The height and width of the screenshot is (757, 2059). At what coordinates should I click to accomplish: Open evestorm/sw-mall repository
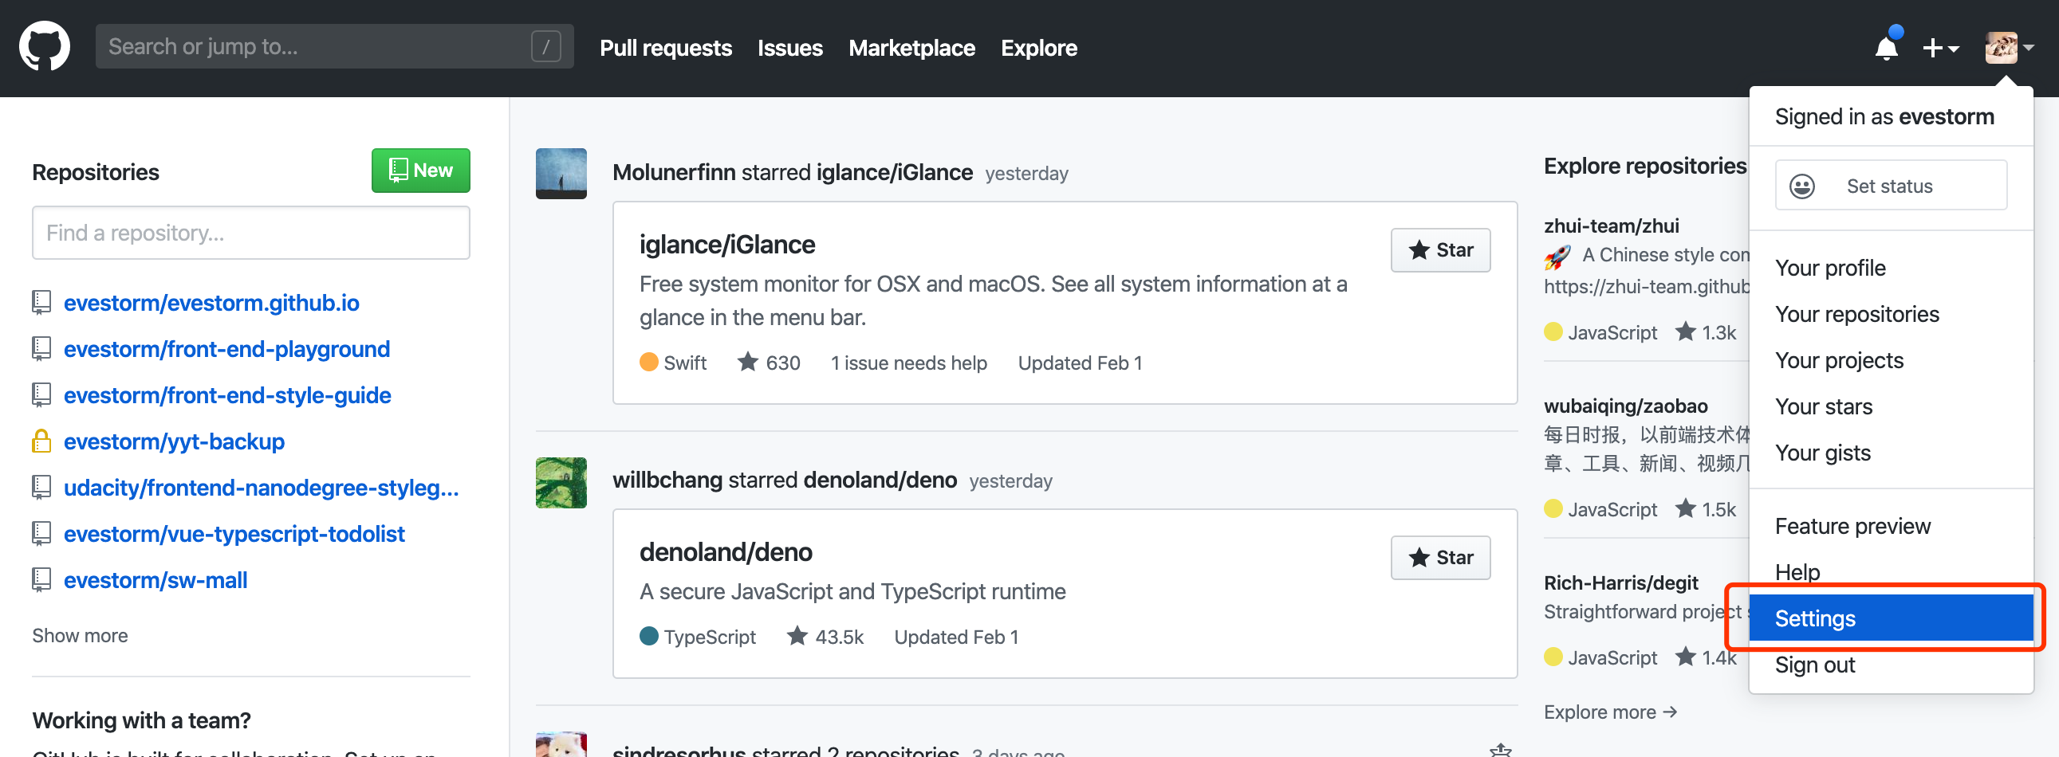pos(156,580)
